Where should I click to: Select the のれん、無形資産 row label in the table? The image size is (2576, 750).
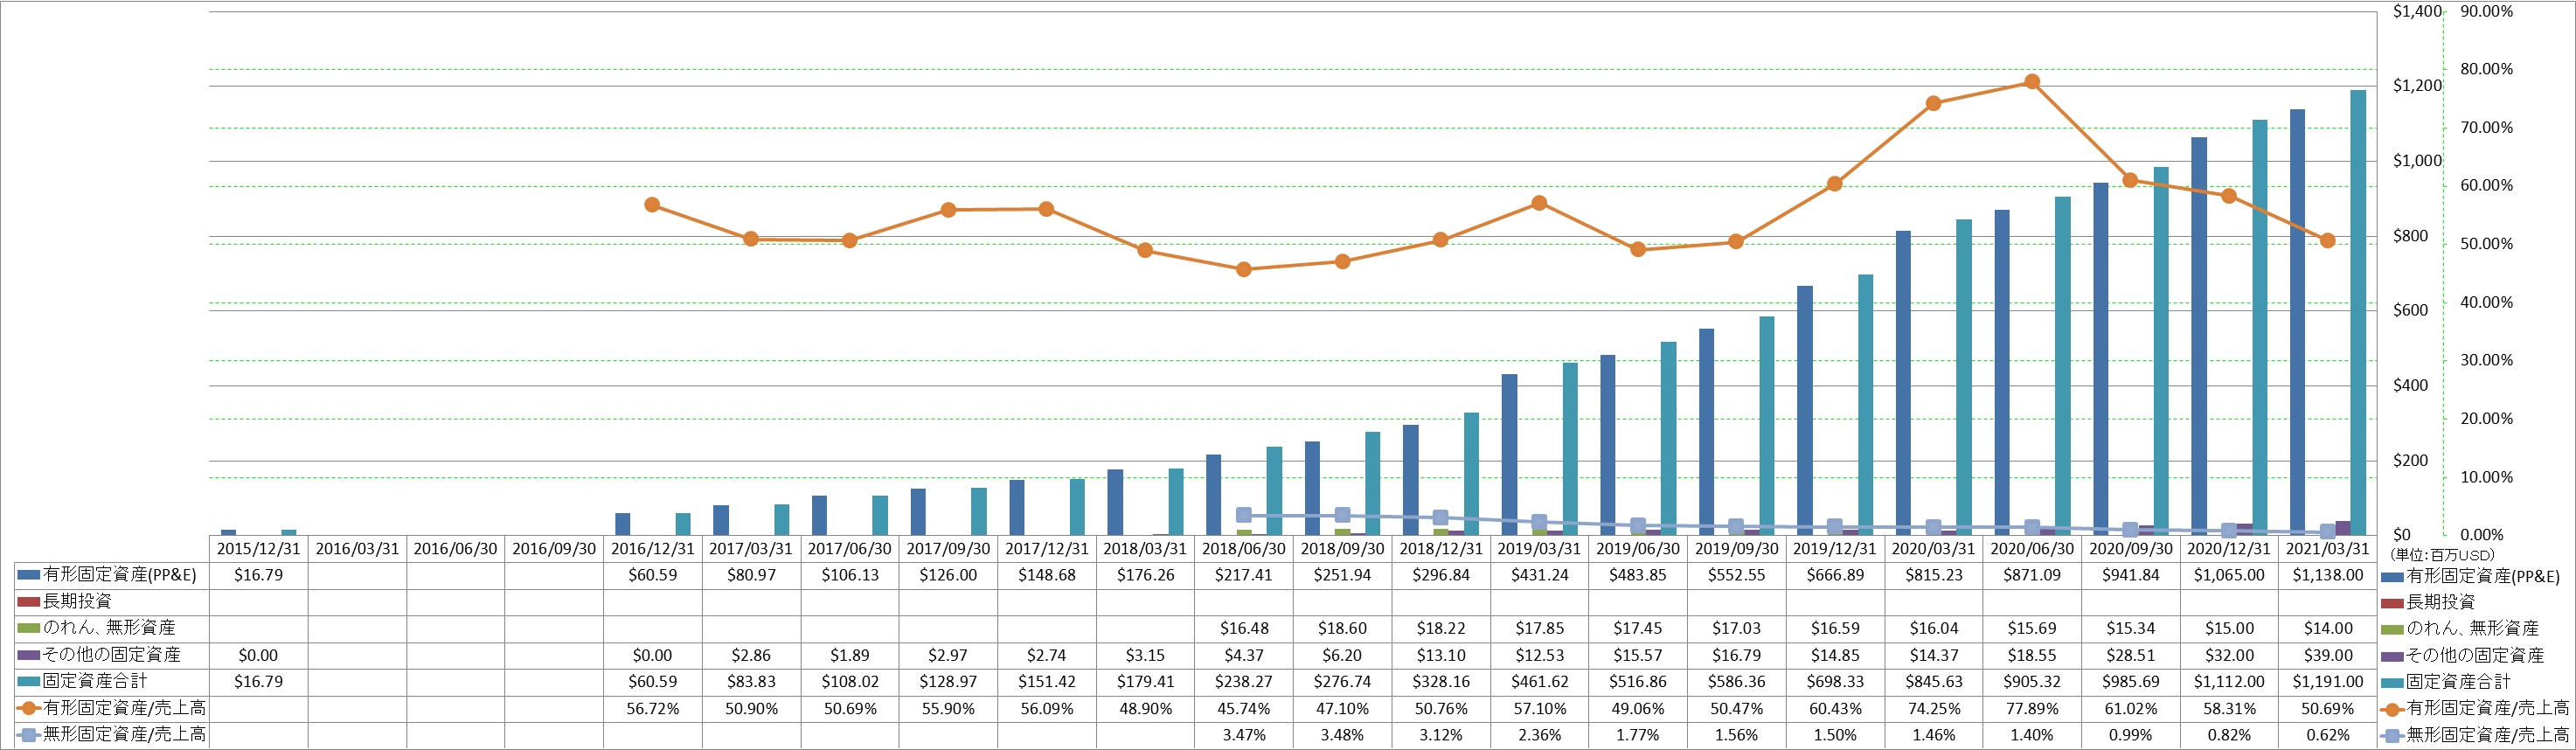click(x=109, y=628)
